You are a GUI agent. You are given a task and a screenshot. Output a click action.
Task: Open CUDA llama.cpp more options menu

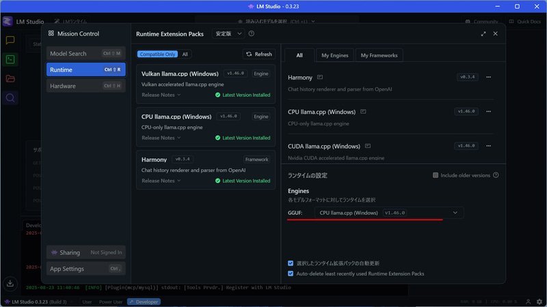(x=488, y=146)
